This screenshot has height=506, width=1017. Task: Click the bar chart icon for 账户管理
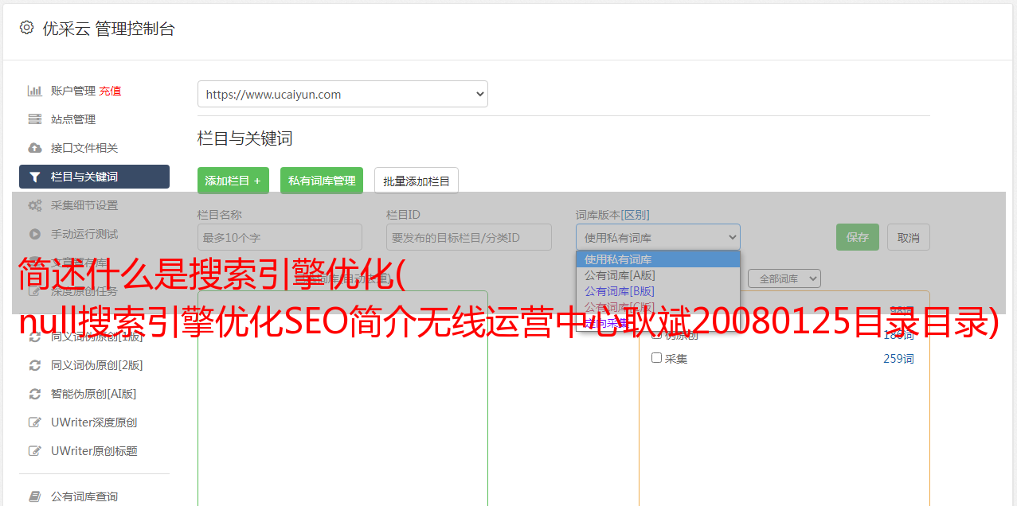(35, 91)
